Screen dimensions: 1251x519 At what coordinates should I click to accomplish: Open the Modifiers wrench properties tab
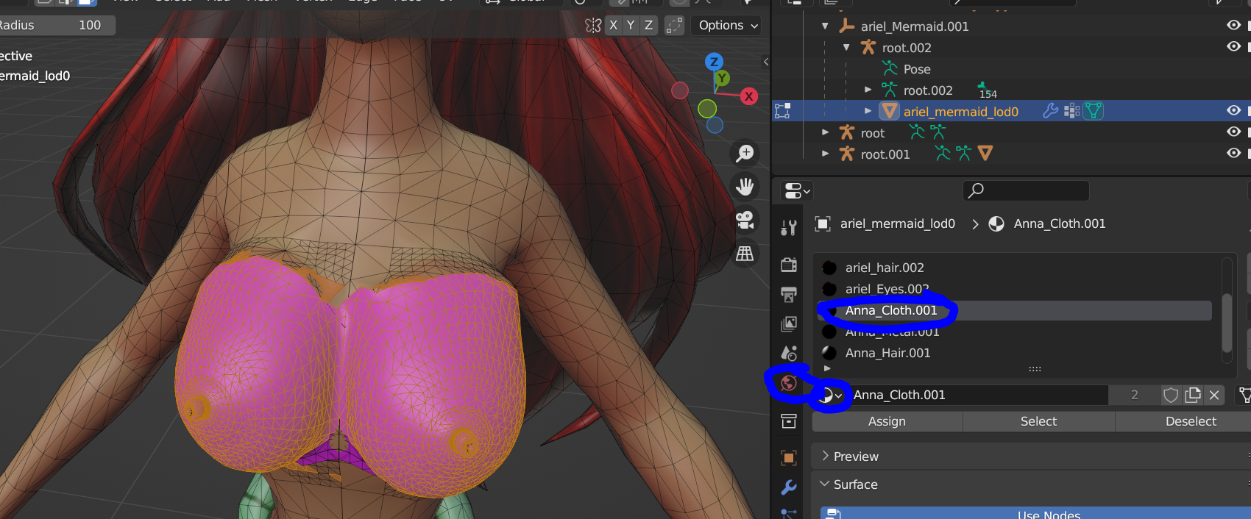click(x=789, y=487)
